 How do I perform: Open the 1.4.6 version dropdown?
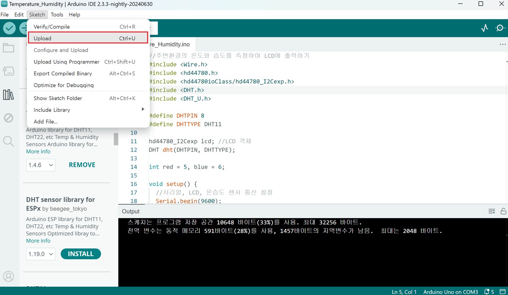(41, 165)
